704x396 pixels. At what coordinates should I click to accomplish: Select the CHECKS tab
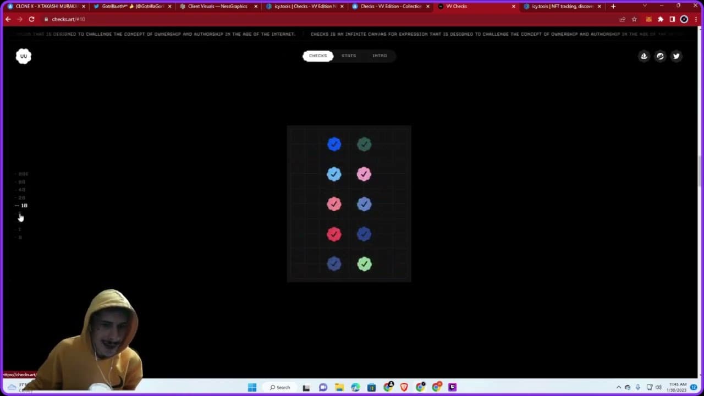point(318,56)
